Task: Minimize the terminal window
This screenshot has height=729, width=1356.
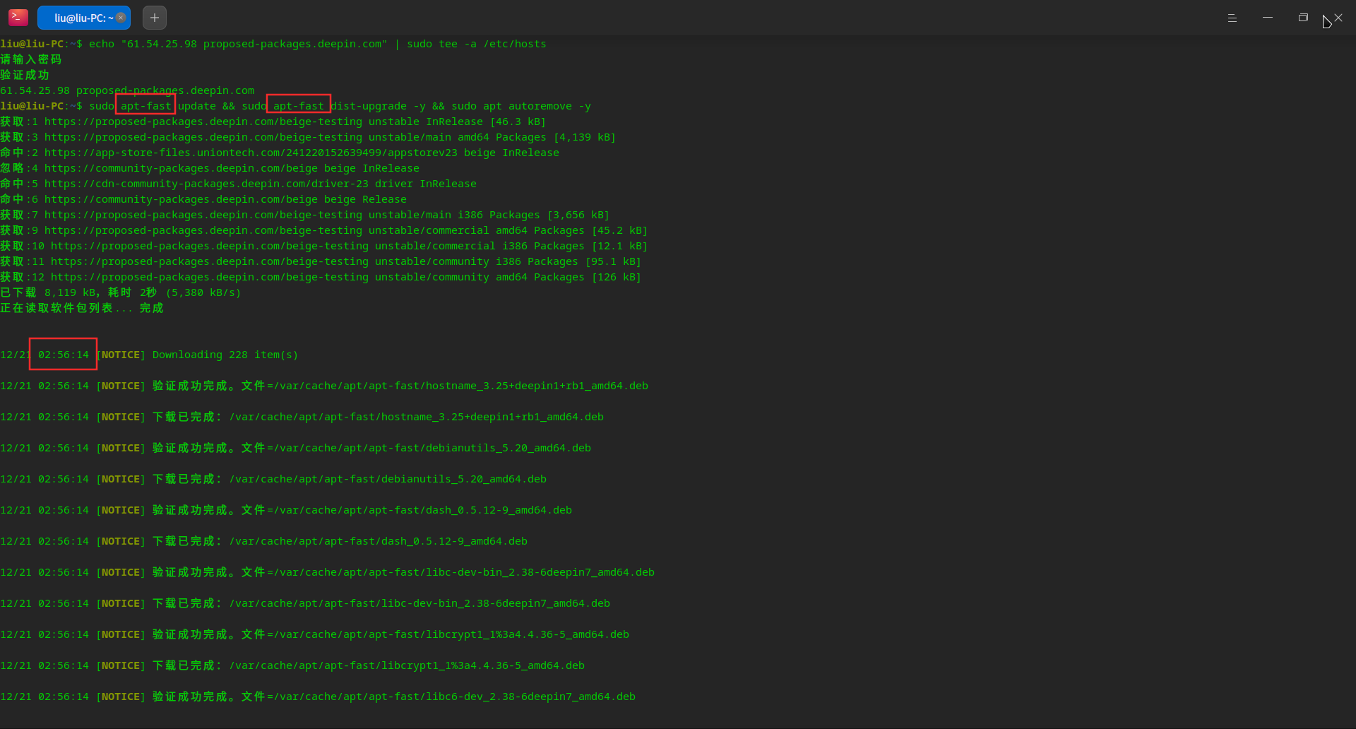Action: pos(1268,18)
